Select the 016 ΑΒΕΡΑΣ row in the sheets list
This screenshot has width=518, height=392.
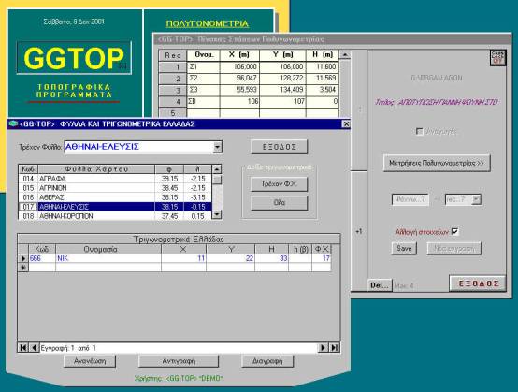[x=115, y=197]
